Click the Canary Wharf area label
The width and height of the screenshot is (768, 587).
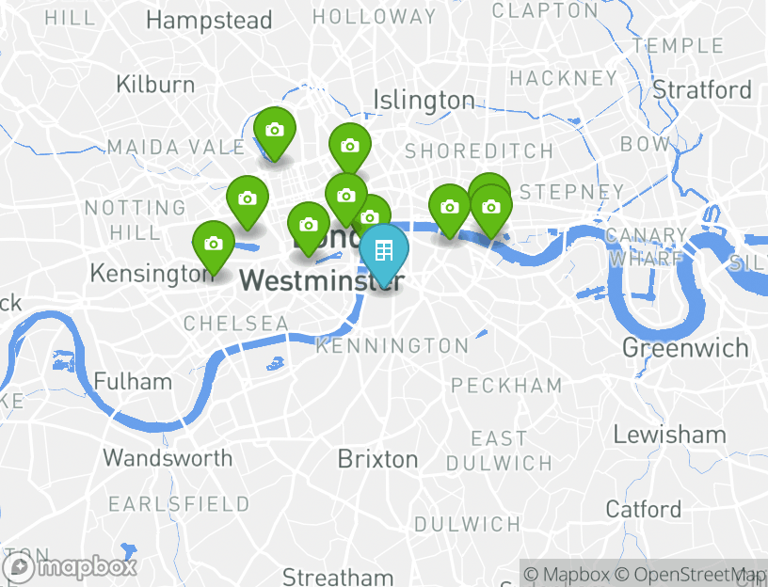click(647, 246)
